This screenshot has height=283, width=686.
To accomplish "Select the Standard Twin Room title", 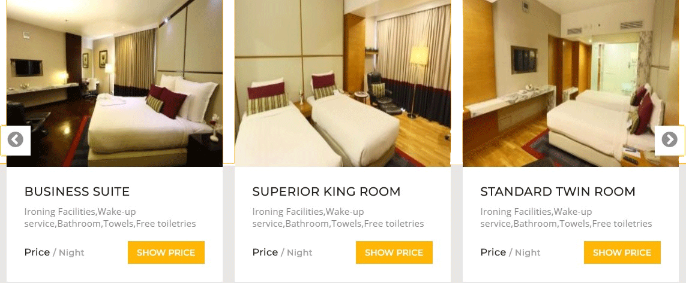I will point(558,191).
